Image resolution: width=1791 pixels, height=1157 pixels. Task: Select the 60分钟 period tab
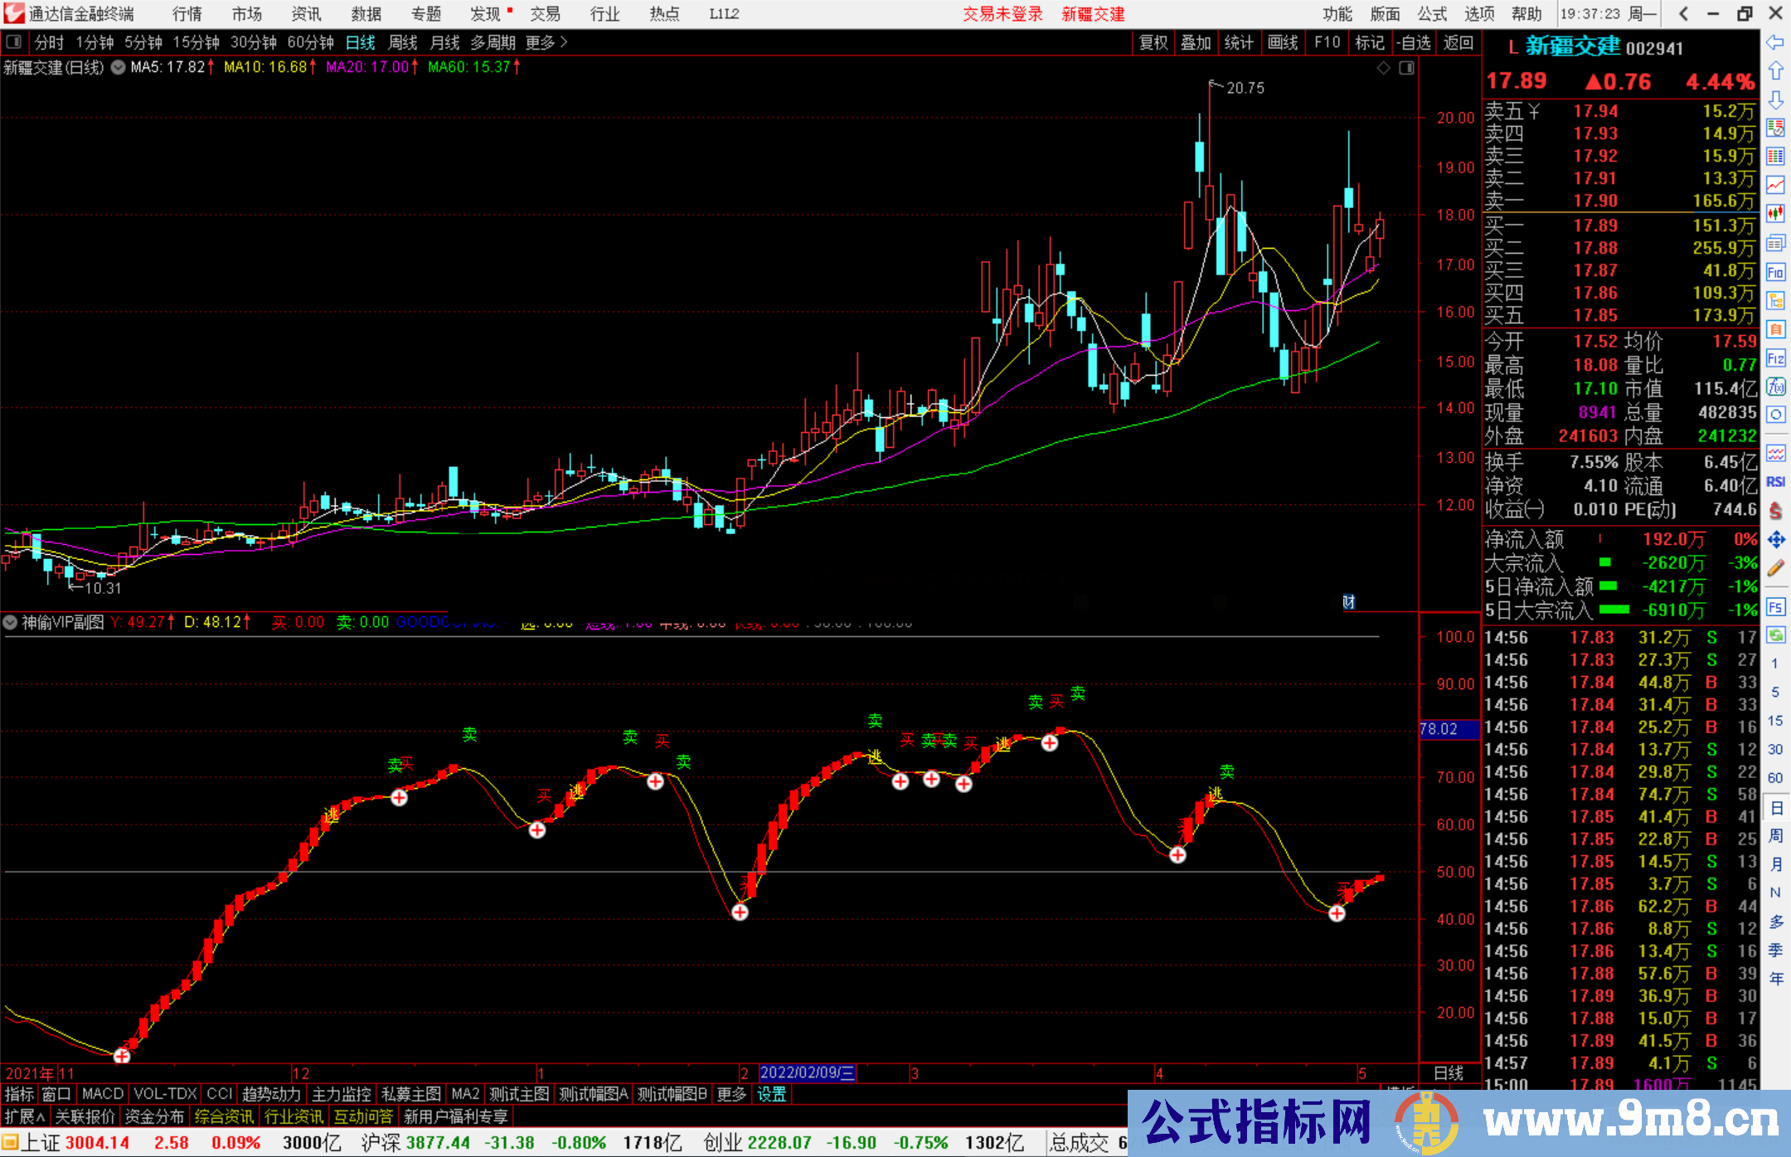(310, 42)
